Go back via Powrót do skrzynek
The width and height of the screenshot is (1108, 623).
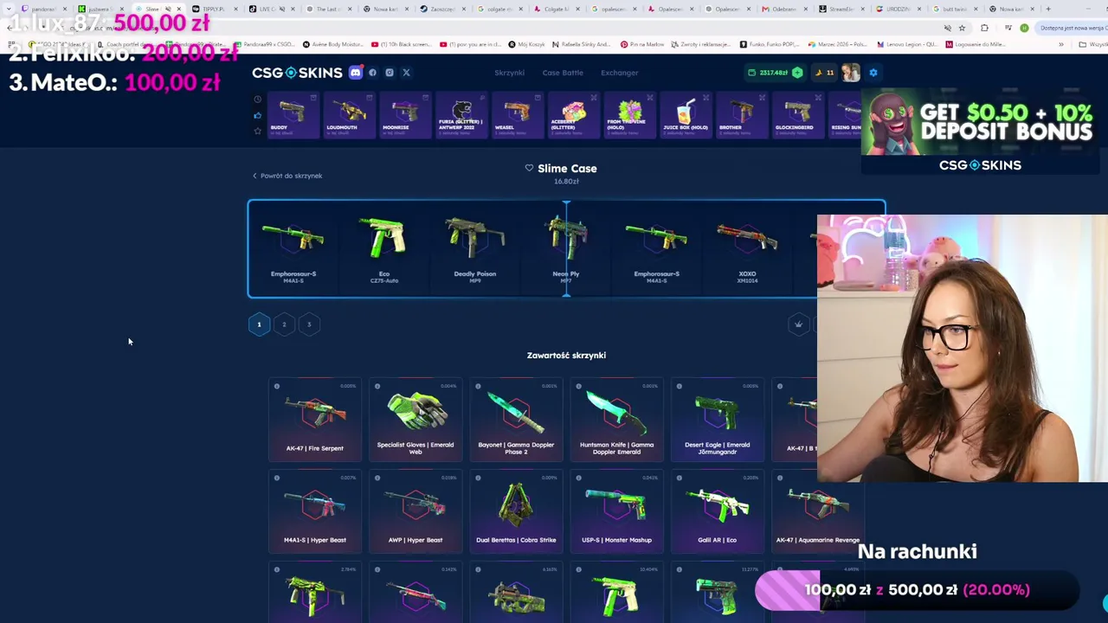click(287, 176)
